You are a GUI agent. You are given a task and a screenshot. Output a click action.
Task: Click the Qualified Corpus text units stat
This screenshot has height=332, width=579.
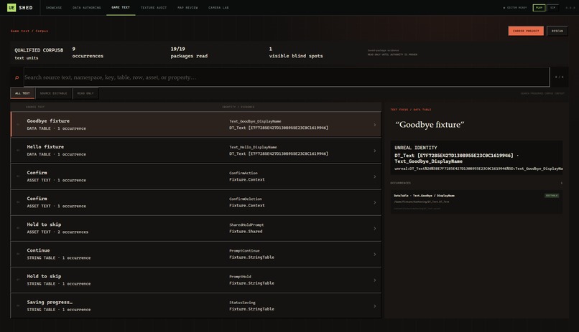[39, 54]
